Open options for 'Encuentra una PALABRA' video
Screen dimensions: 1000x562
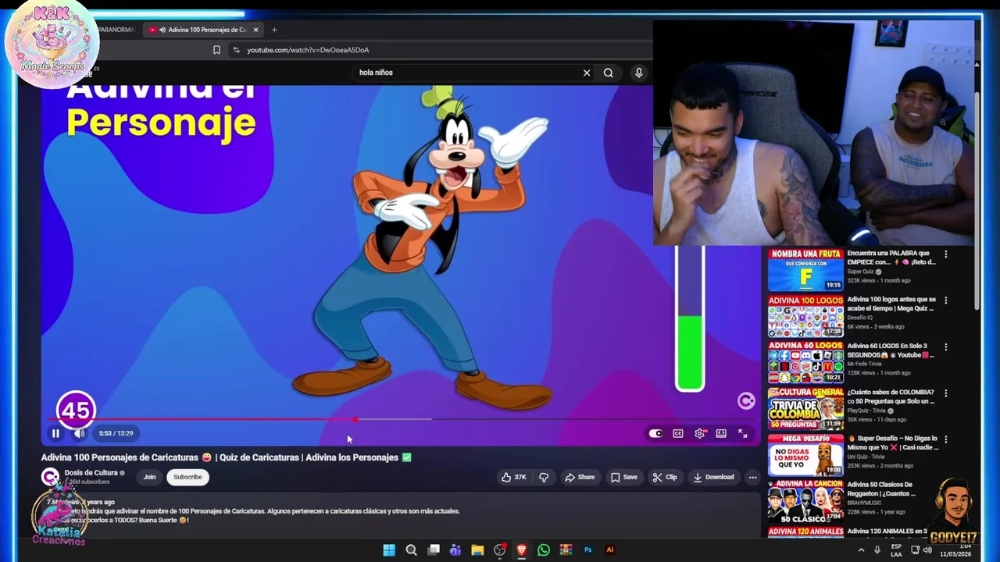[x=946, y=254]
